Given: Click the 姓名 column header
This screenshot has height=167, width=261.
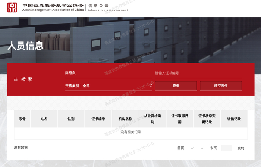Looking at the screenshot, I should point(44,119).
